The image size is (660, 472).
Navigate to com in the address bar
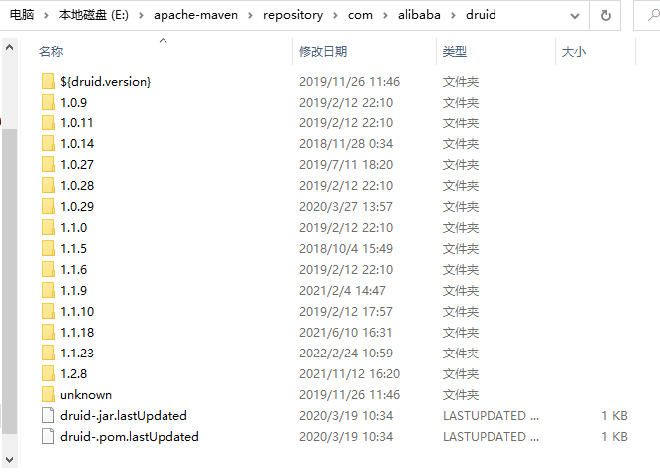(360, 15)
